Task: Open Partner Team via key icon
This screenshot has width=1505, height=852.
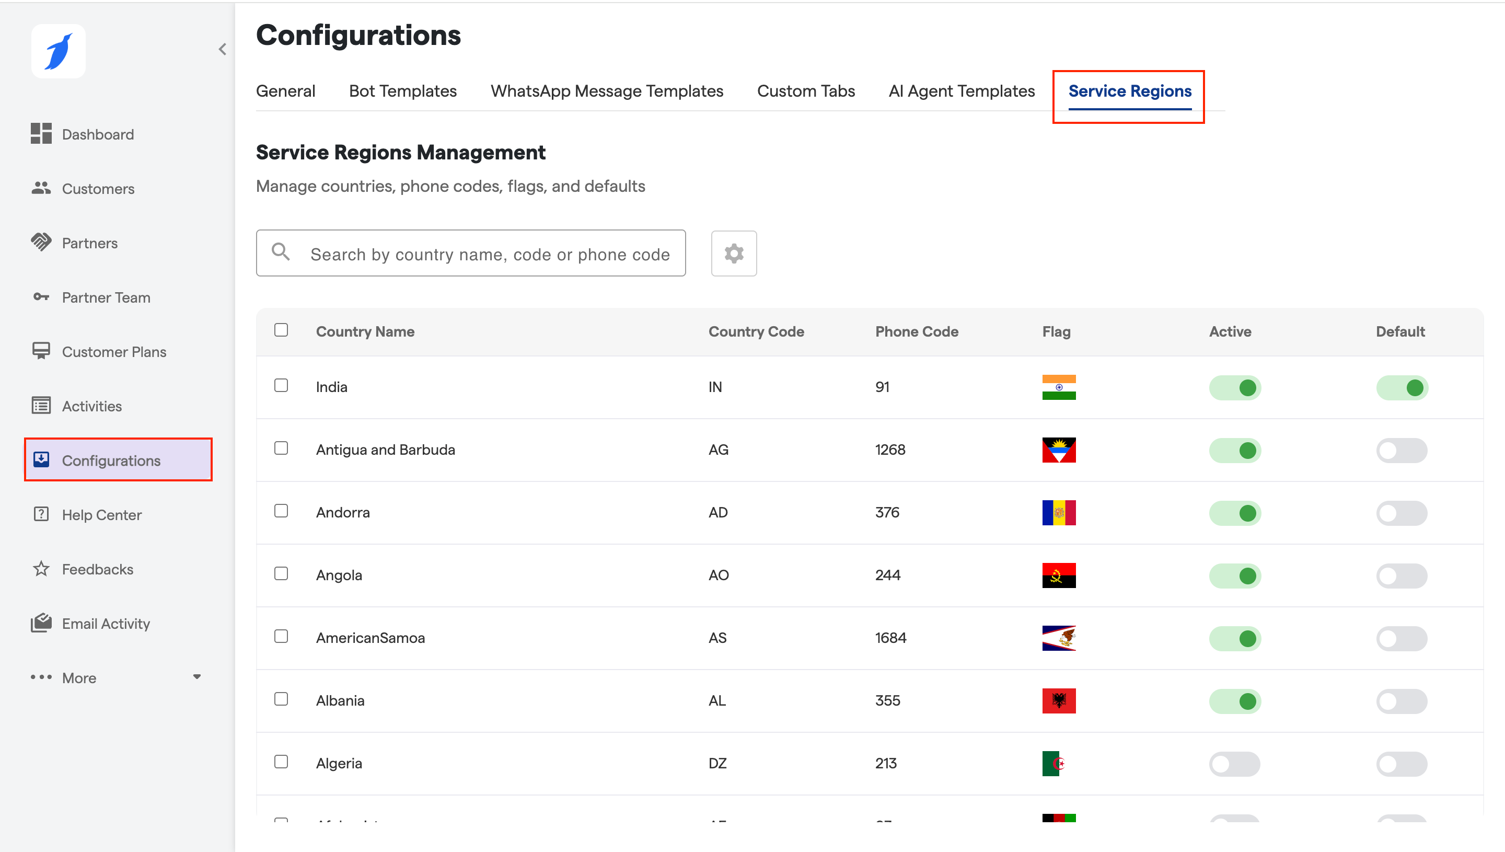Action: 41,297
